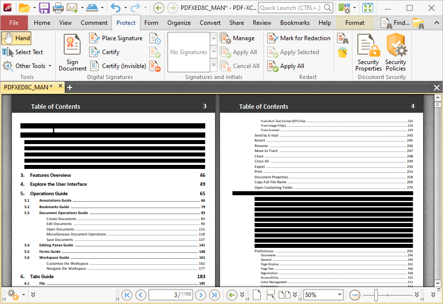Click the Scan icon in quick access toolbar
This screenshot has width=443, height=304.
click(92, 8)
